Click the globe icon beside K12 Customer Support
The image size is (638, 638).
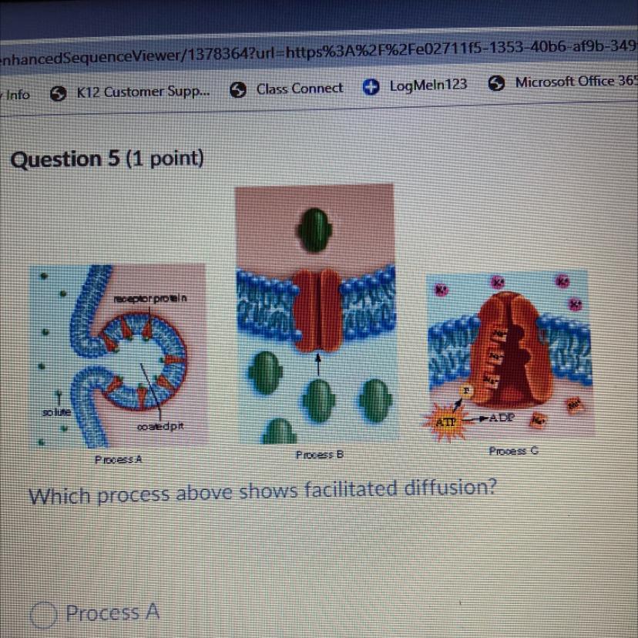coord(59,93)
